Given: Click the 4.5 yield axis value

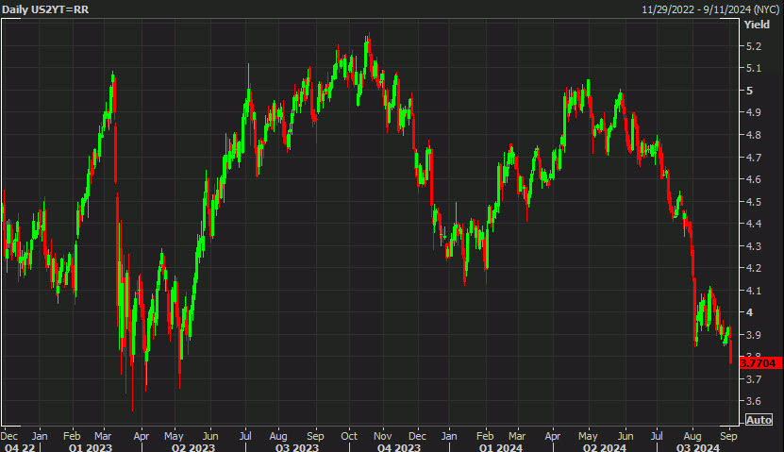Looking at the screenshot, I should click(753, 202).
